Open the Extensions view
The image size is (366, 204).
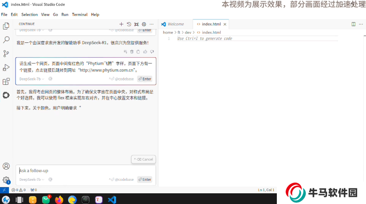pos(6,81)
